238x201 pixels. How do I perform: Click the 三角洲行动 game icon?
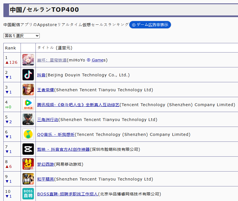pos(28,119)
